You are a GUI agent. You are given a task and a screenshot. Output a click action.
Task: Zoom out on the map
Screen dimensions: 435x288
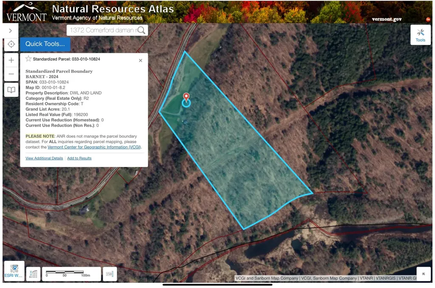(11, 73)
